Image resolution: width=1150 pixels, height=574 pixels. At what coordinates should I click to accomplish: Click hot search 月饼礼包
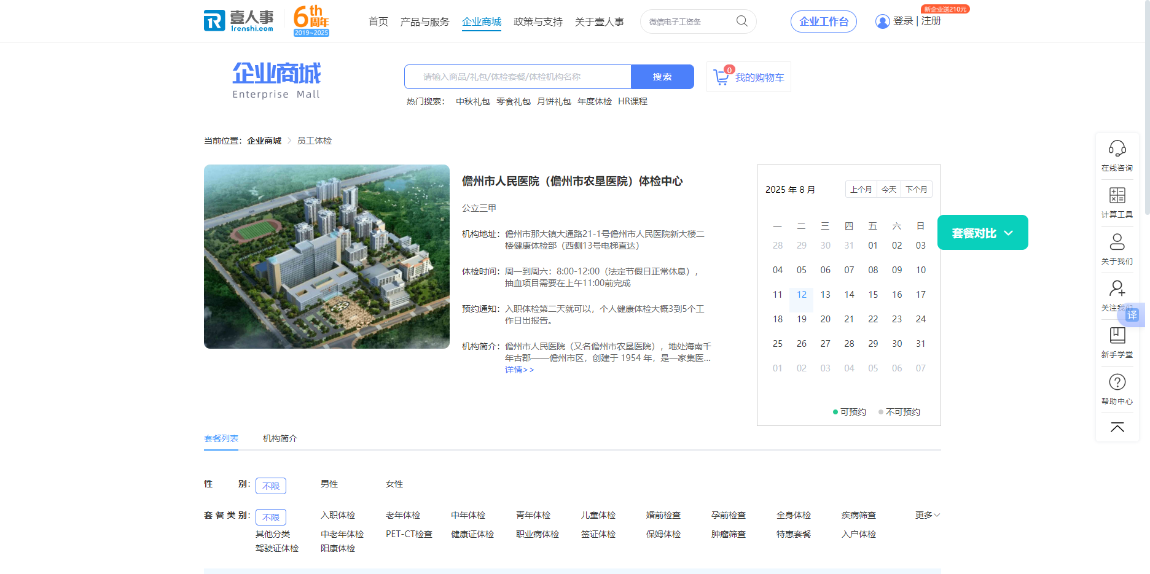[554, 101]
